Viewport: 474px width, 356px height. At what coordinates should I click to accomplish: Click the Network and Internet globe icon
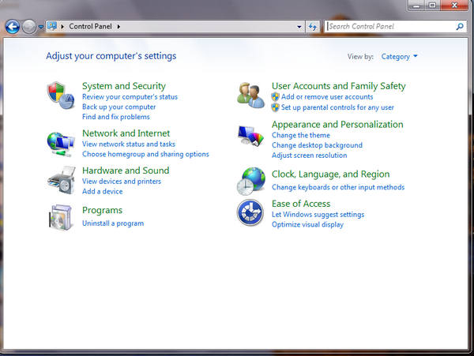point(61,144)
